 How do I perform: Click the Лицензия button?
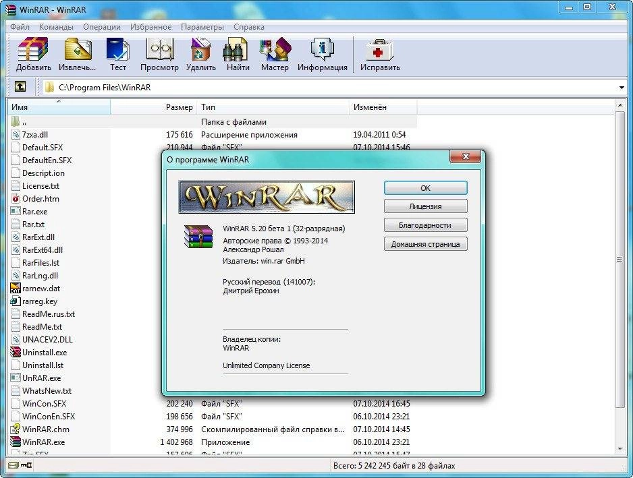(426, 206)
